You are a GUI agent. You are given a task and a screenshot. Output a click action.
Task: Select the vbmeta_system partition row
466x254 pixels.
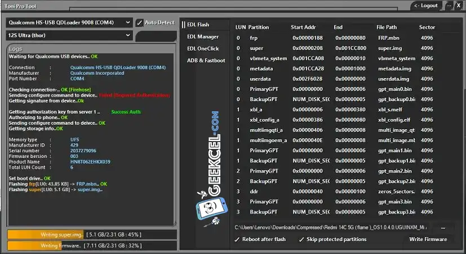coord(334,58)
